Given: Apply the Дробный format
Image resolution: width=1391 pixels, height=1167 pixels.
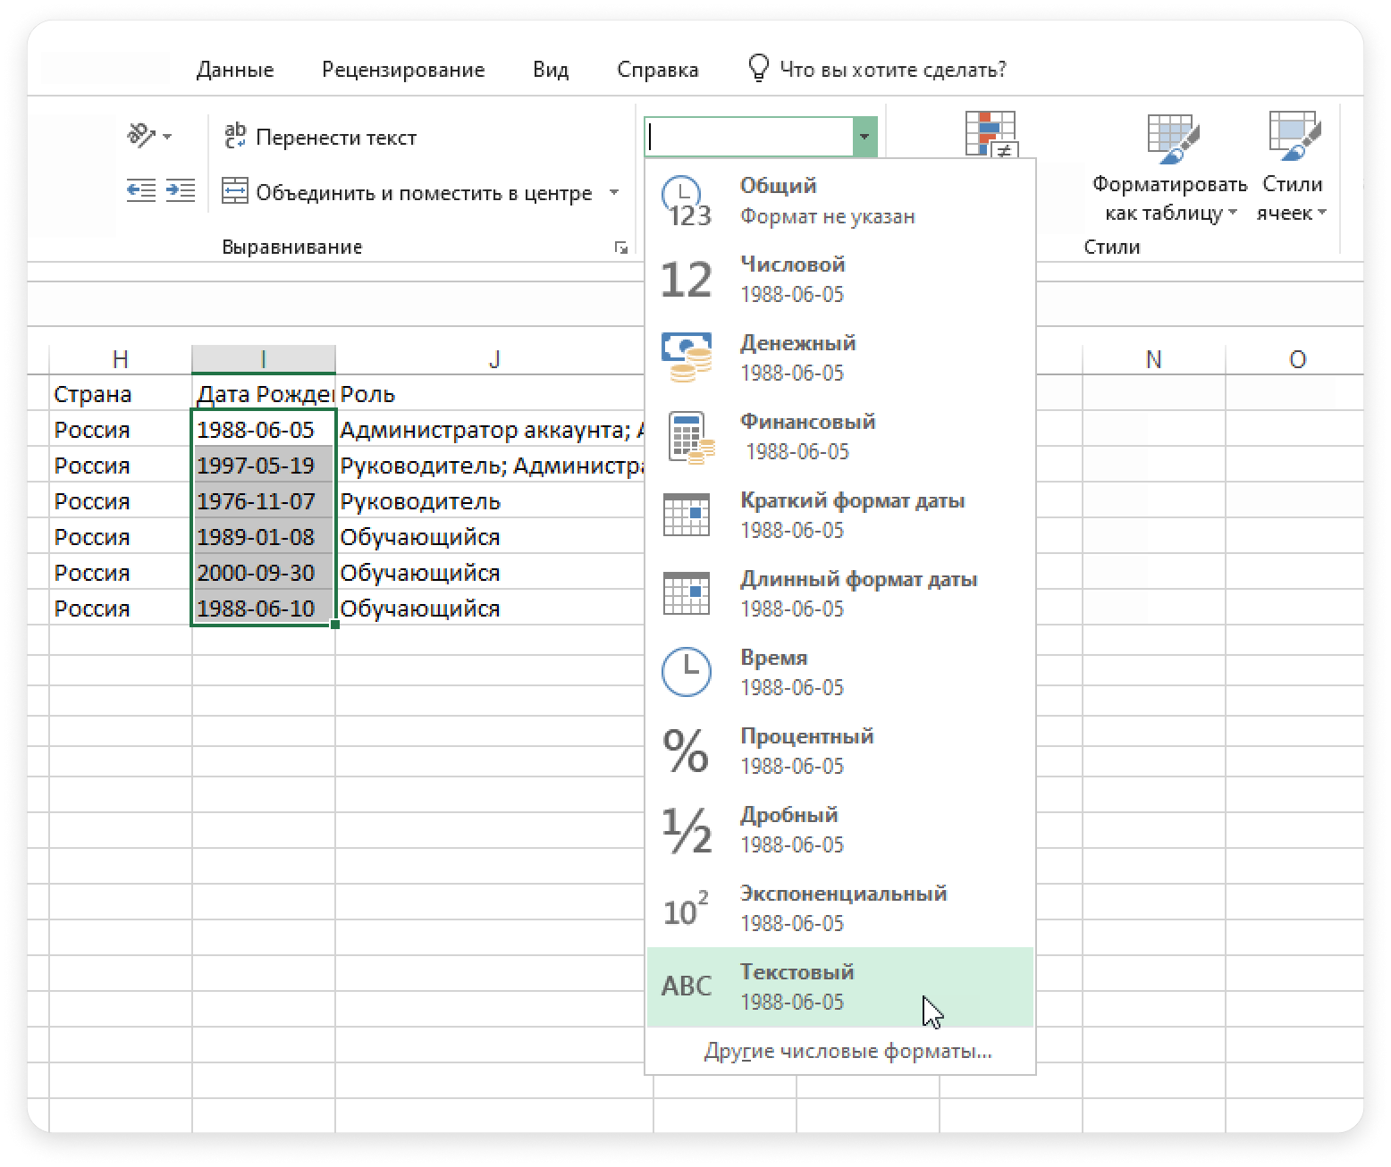Looking at the screenshot, I should pos(839,830).
